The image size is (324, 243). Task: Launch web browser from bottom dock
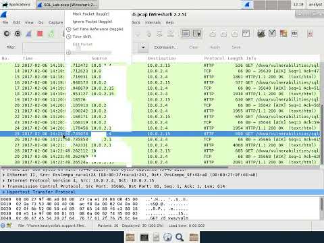coord(167,237)
